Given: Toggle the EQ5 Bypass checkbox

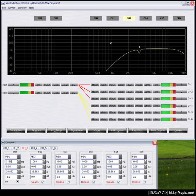Looking at the screenshot, I should point(119,182).
